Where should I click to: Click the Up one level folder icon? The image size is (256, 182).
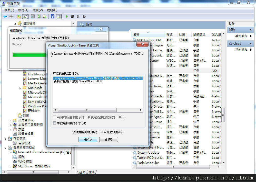click(19, 16)
